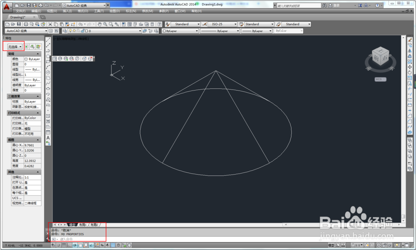This screenshot has height=250, width=416.
Task: Open the Edit (编辑) menu
Action: coord(36,11)
